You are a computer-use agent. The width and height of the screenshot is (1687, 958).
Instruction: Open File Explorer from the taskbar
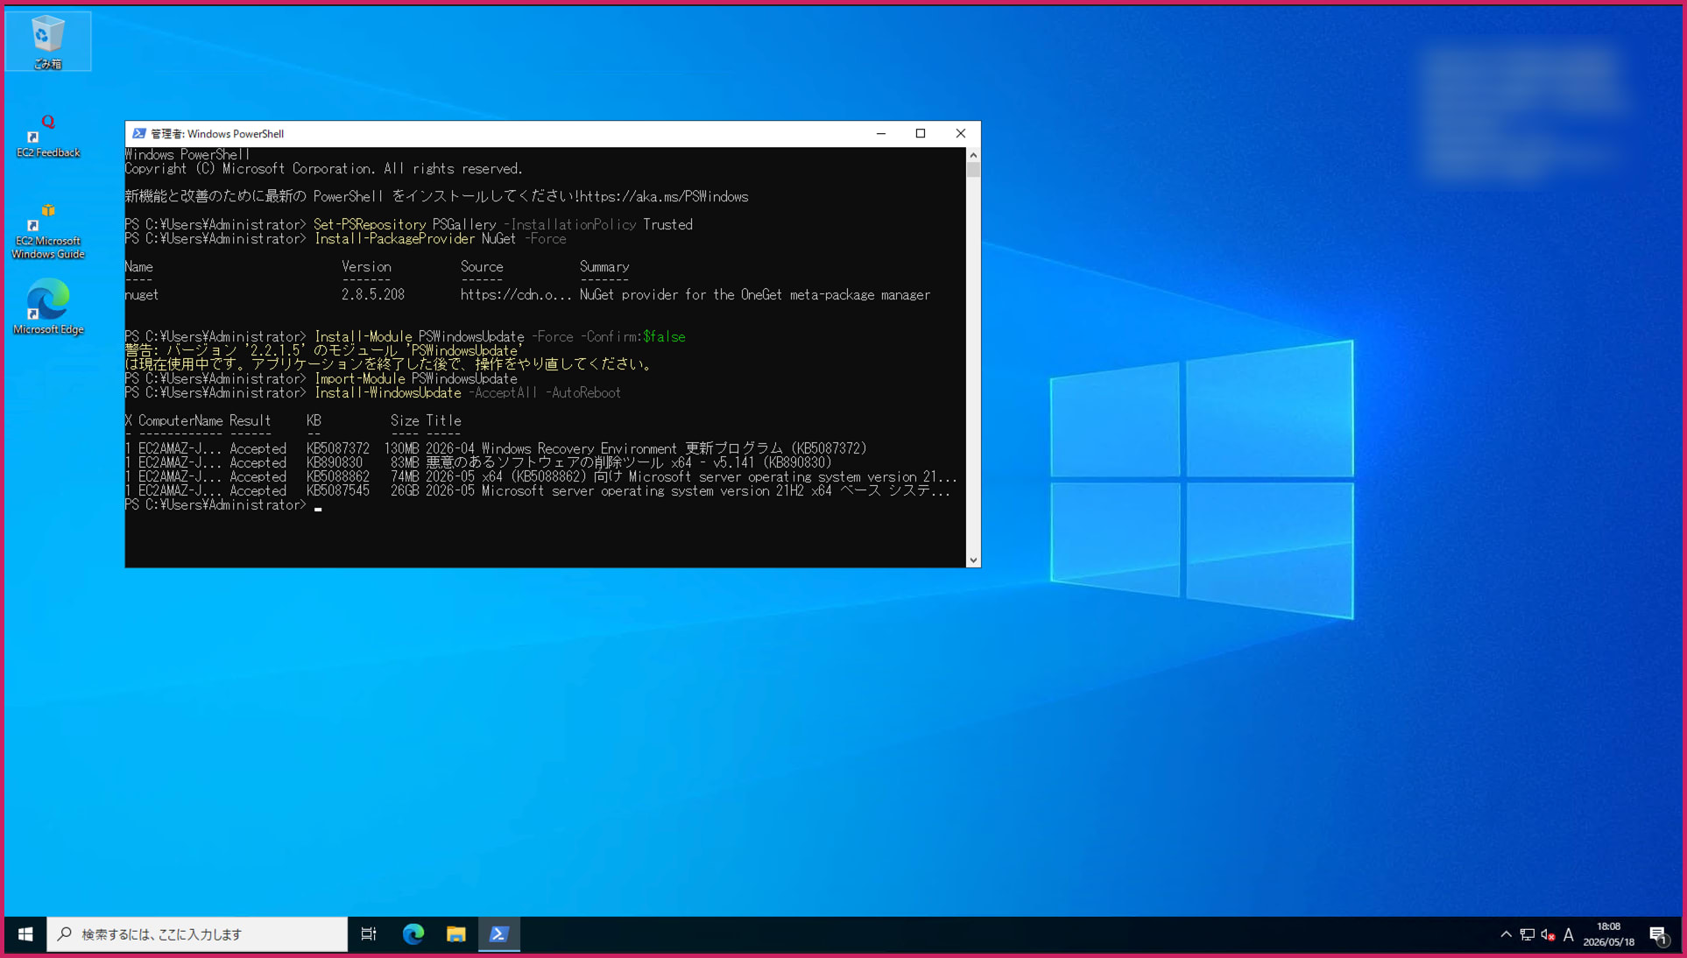click(x=455, y=934)
